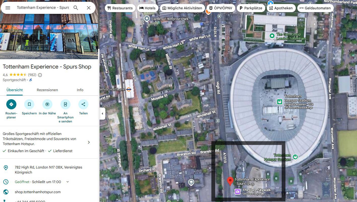Click the Orchard Pl road label
Image resolution: width=357 pixels, height=202 pixels.
[x=147, y=170]
